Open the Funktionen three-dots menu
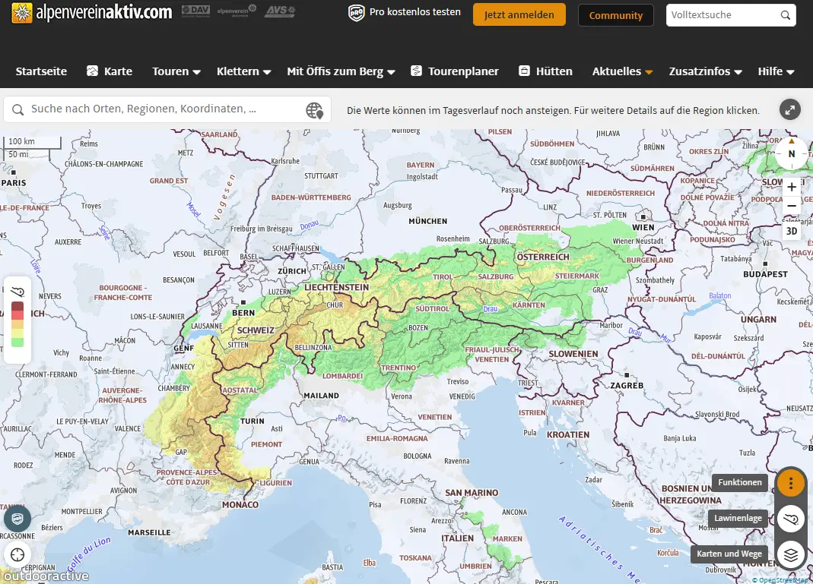 (791, 483)
